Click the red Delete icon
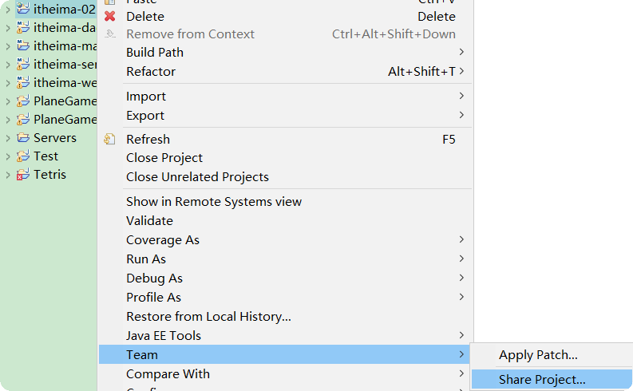Viewport: 633px width, 391px height. 110,16
